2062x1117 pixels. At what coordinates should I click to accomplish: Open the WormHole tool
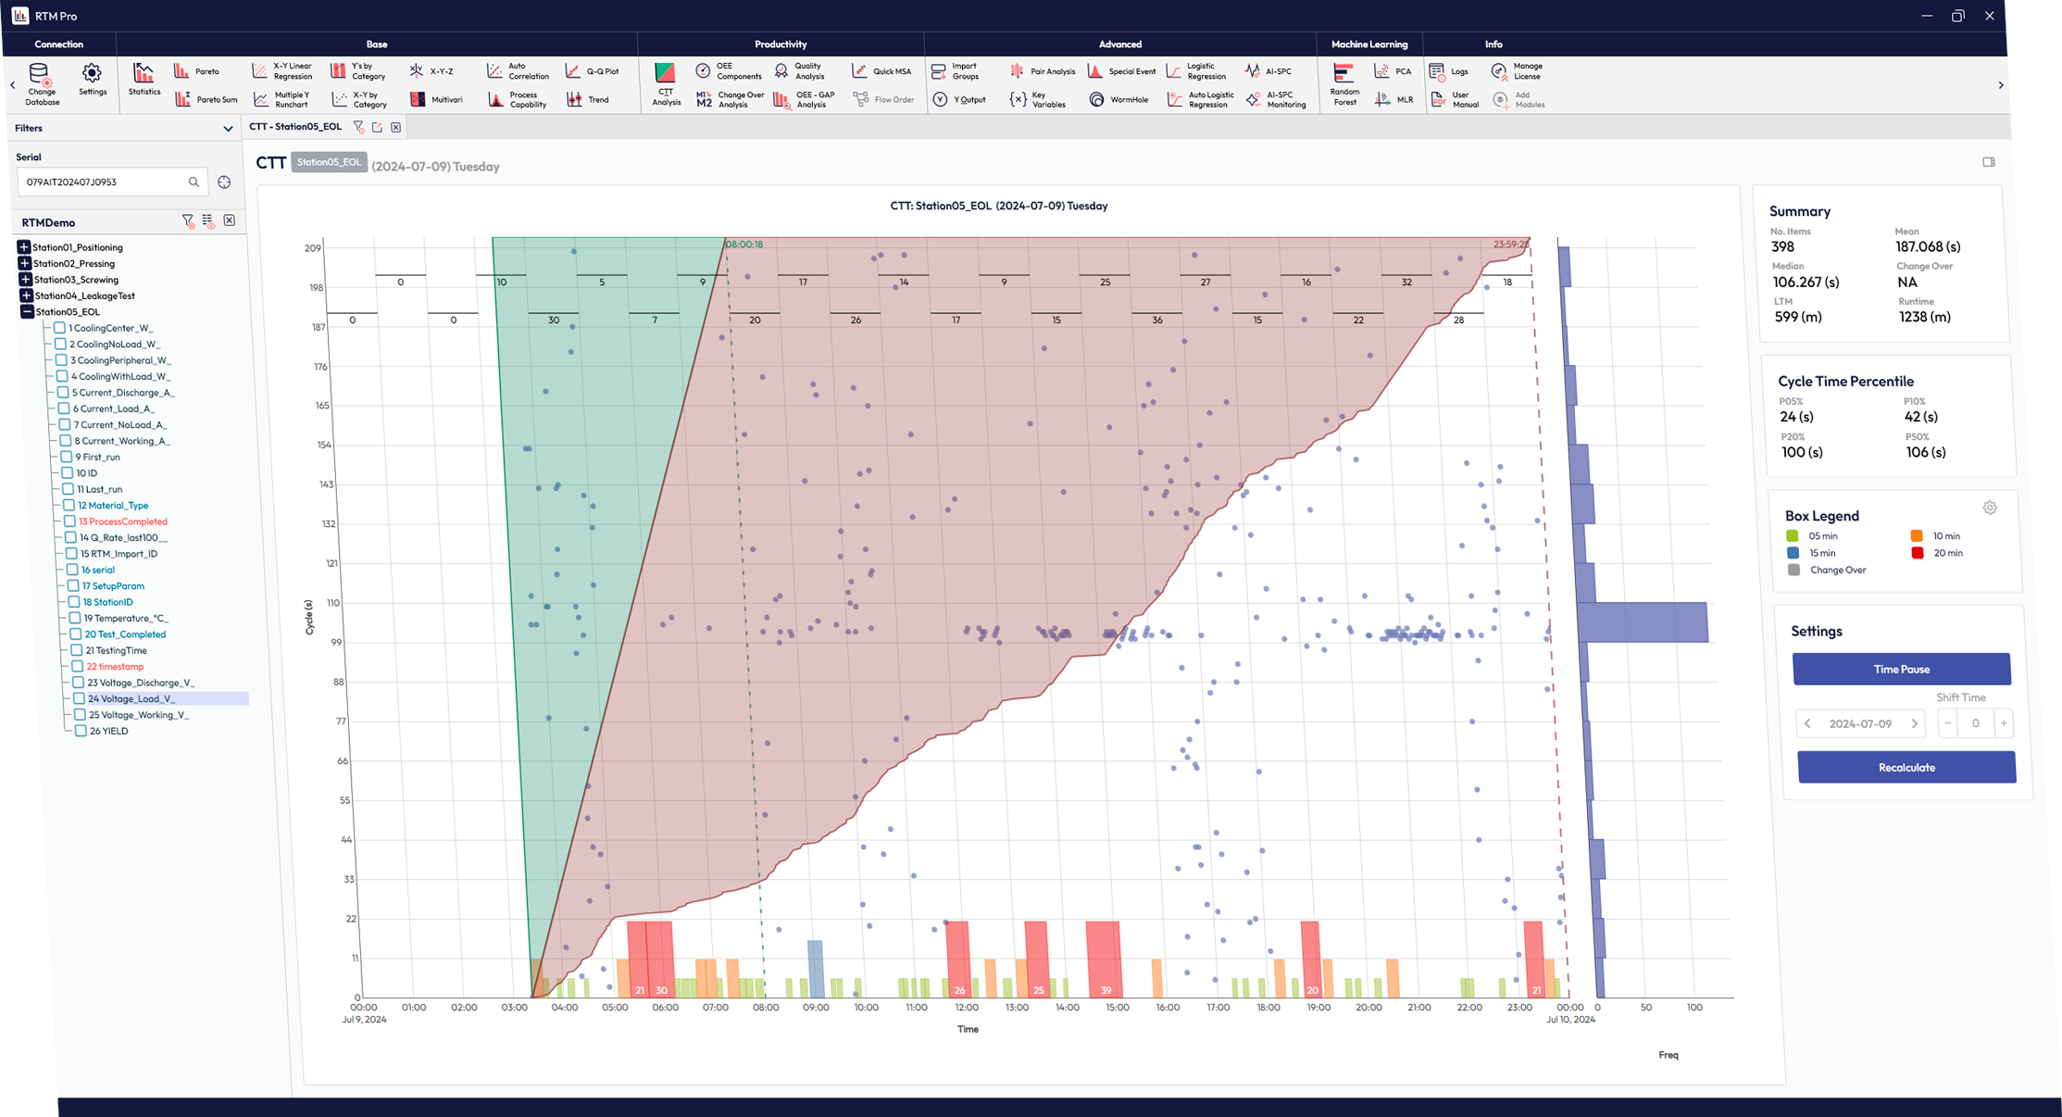(x=1119, y=99)
